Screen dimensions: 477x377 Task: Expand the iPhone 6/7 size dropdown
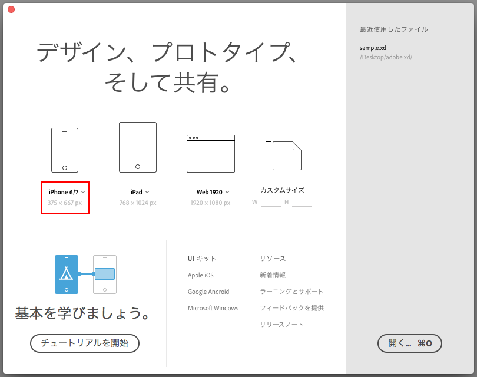tap(83, 192)
